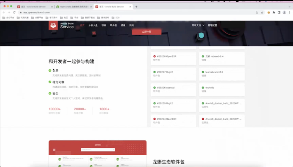
Task: Open build #29208 OpenEXR card
Action: pos(174,58)
